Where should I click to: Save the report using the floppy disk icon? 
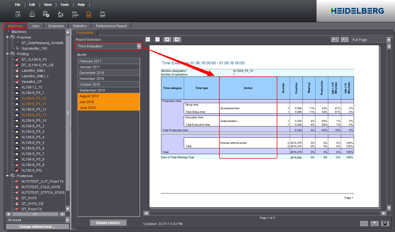(385, 223)
